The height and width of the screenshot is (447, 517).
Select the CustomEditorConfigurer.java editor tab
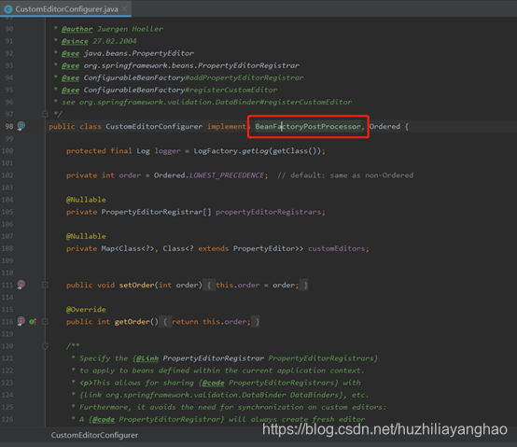click(66, 9)
